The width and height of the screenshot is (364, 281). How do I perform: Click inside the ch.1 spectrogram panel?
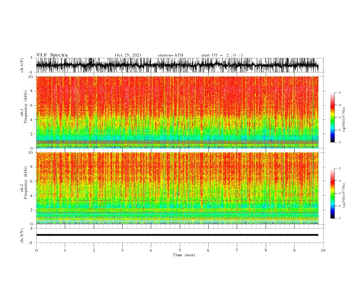(177, 112)
